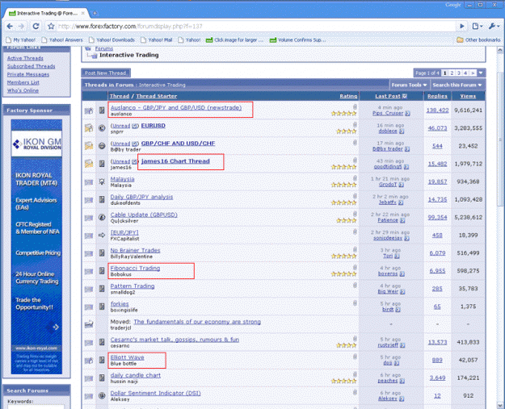This screenshot has height=409, width=505.
Task: Click the Keywords search field
Action: (x=36, y=407)
